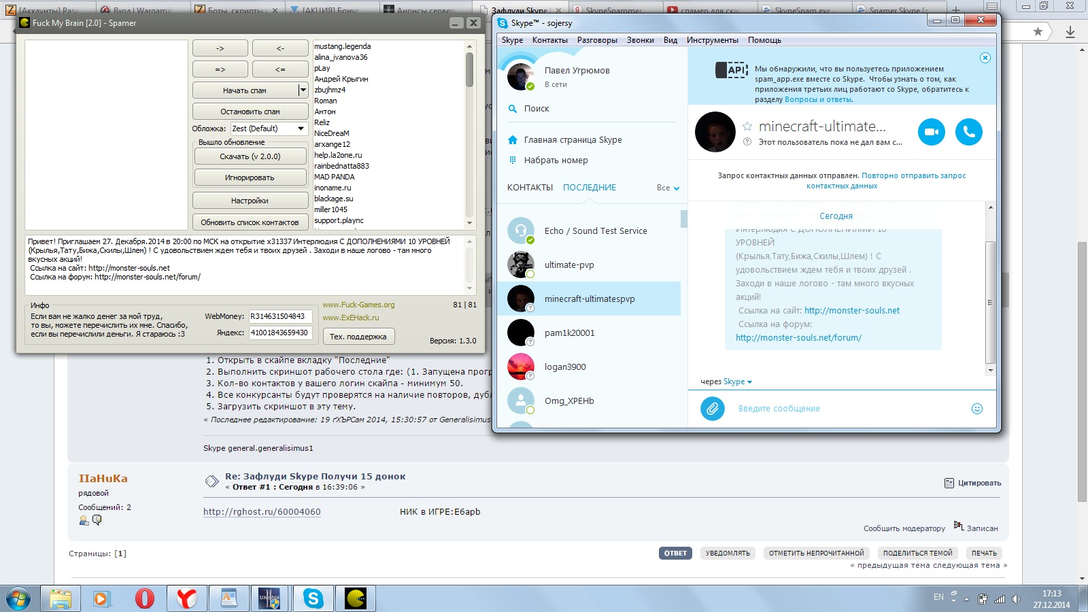Screen dimensions: 1088x612
Task: Open Windows Explorer from taskbar
Action: click(x=60, y=599)
